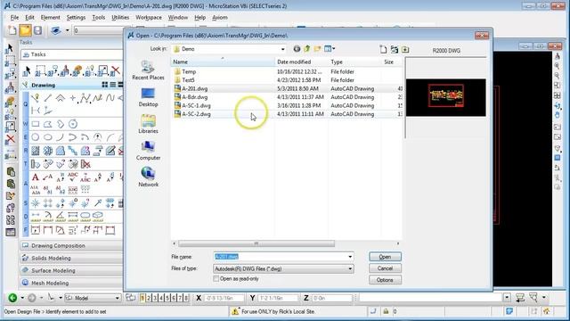Image resolution: width=570 pixels, height=321 pixels.
Task: Select the Element Selection arrow in Tasks row
Action: click(x=27, y=70)
